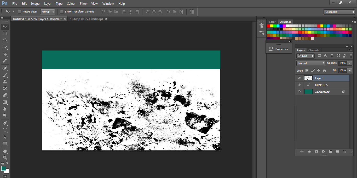
Task: Select the Eyedropper tool
Action: pos(5,61)
